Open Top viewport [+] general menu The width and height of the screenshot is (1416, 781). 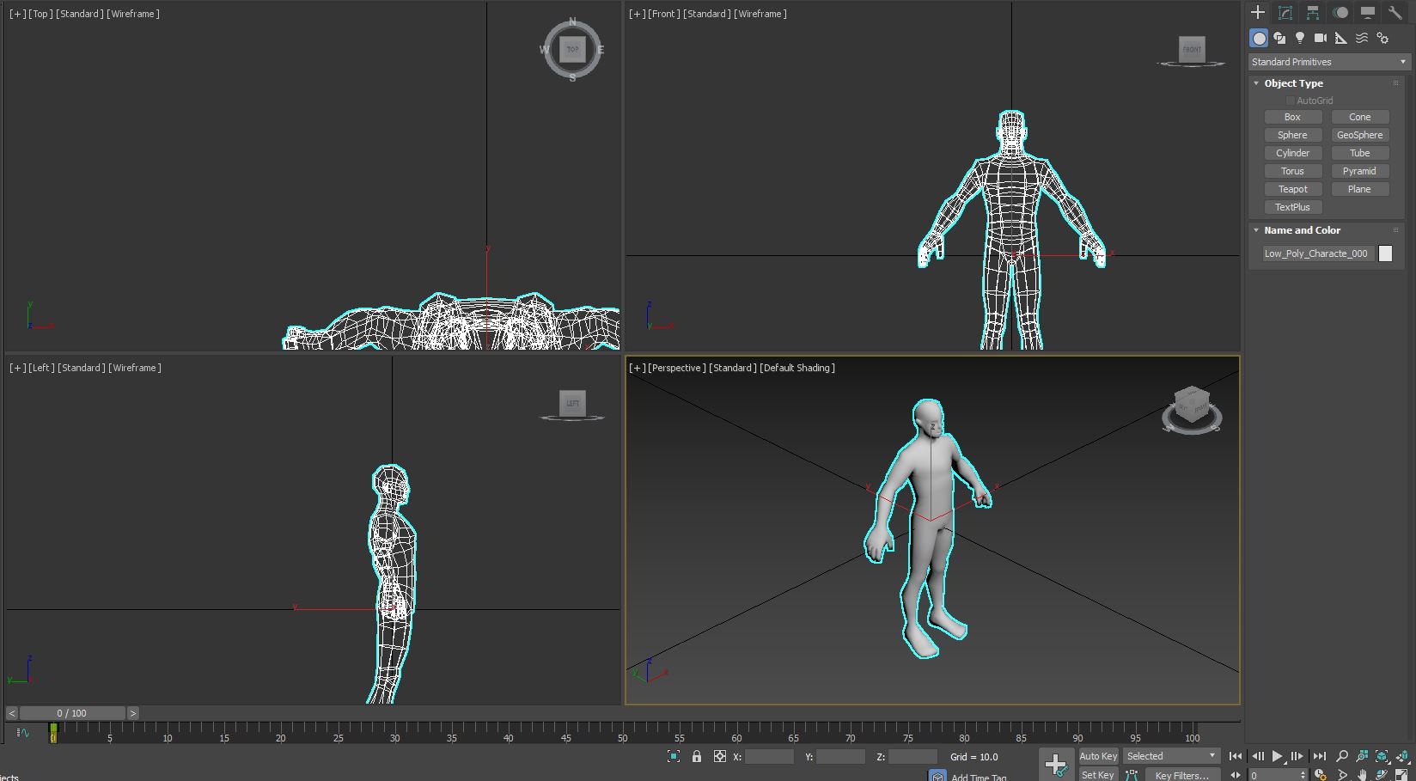click(17, 14)
